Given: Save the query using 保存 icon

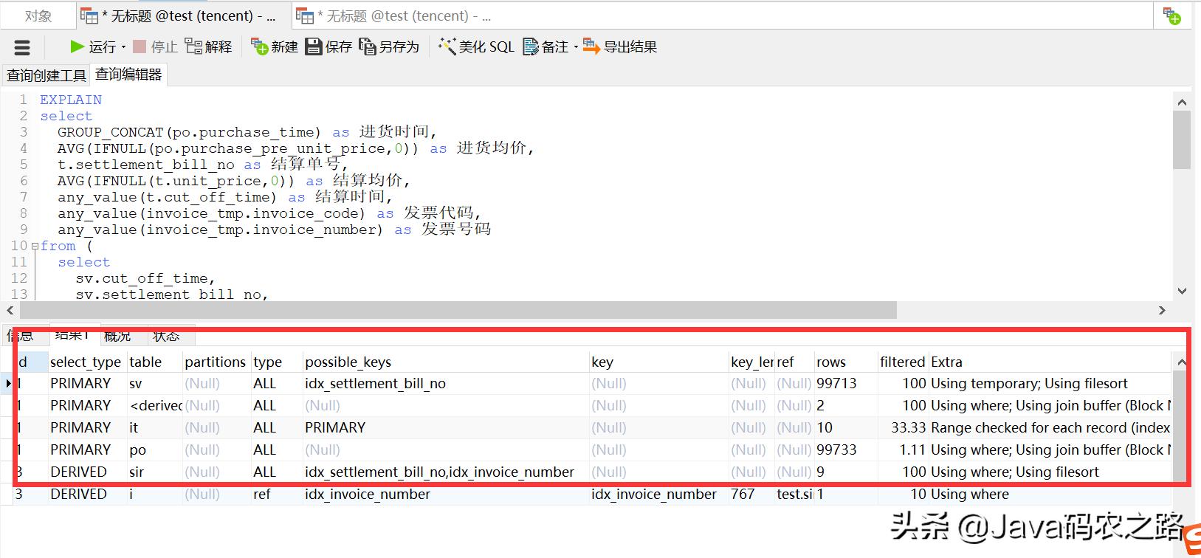Looking at the screenshot, I should 314,47.
